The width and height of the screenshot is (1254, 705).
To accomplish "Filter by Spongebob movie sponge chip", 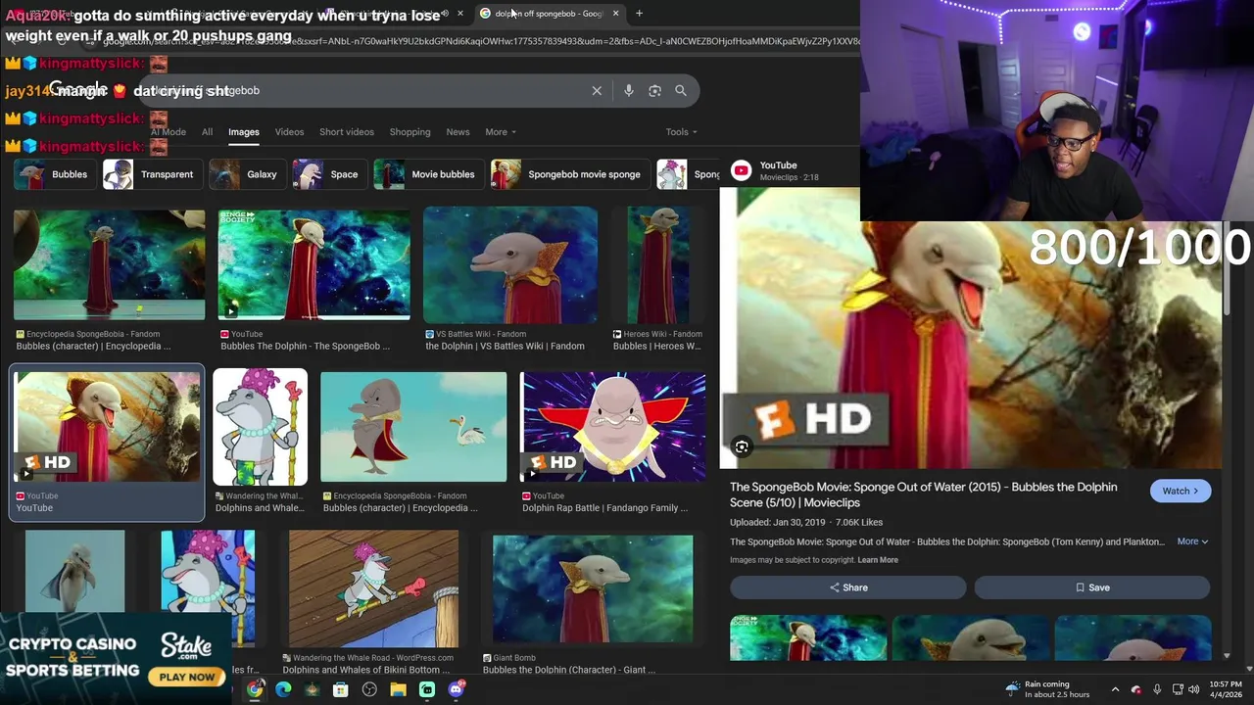I will [x=569, y=174].
